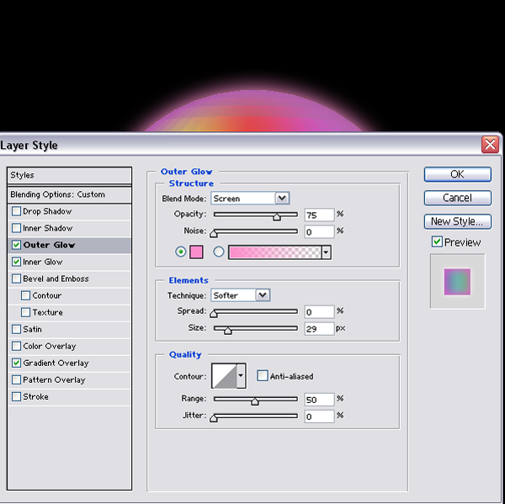The height and width of the screenshot is (504, 505).
Task: Tick the Bevel and Emboss checkbox
Action: pos(16,279)
